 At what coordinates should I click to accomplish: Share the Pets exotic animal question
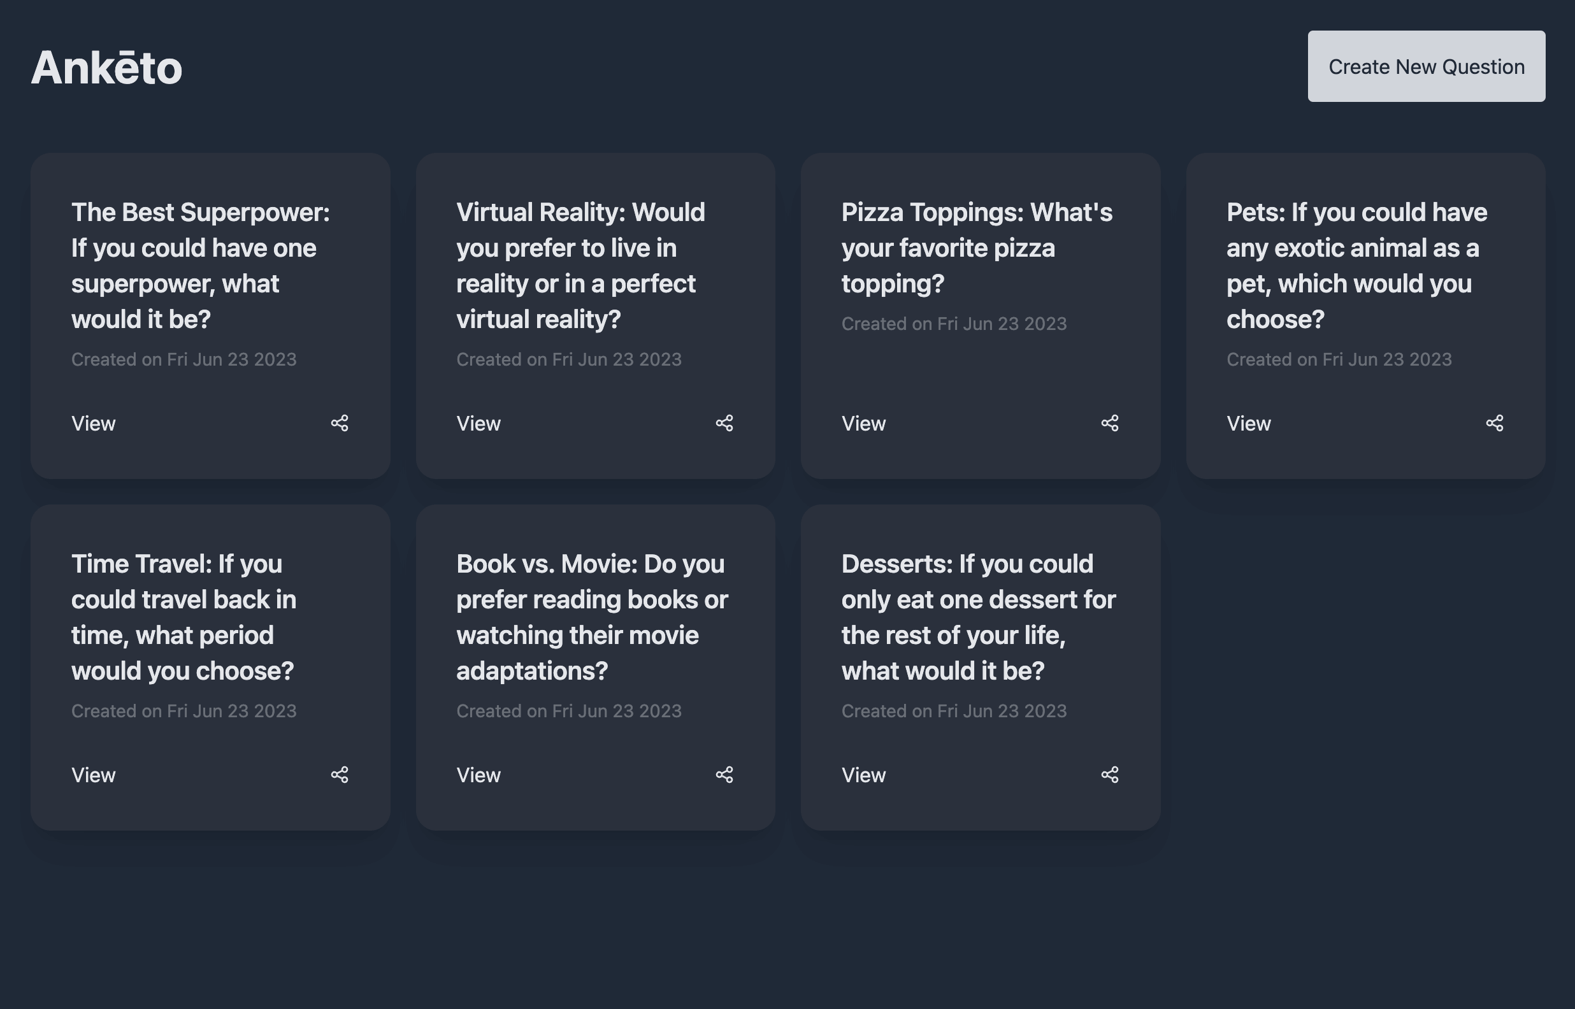pyautogui.click(x=1495, y=423)
